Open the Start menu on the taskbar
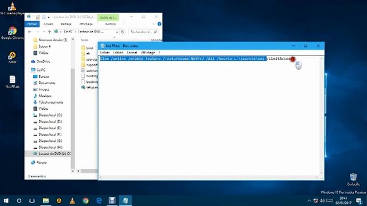367x206 pixels. coord(6,200)
